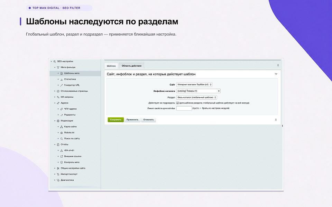Click the green Сохранить button

(x=116, y=120)
